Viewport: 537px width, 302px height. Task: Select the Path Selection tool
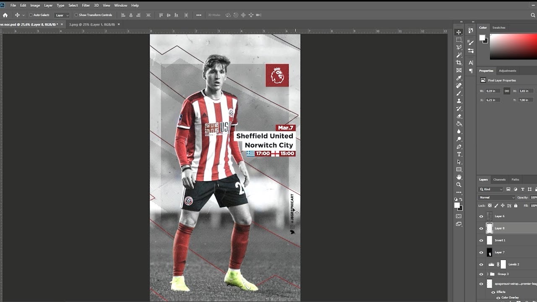(459, 162)
